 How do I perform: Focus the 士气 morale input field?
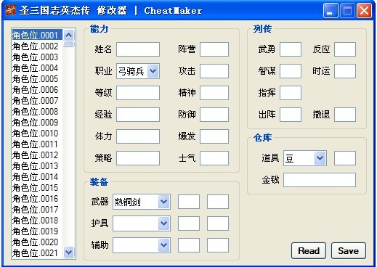click(214, 158)
